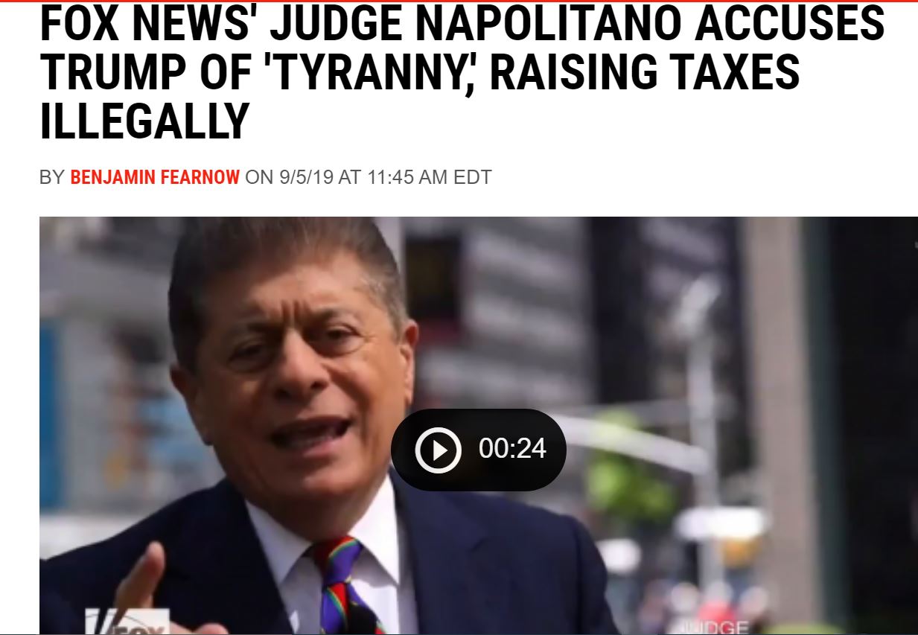Click the 9/5/19 publication date text

pyautogui.click(x=307, y=178)
